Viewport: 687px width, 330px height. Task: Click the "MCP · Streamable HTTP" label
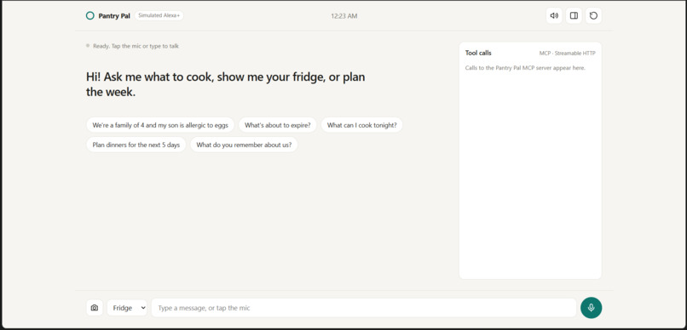point(568,54)
